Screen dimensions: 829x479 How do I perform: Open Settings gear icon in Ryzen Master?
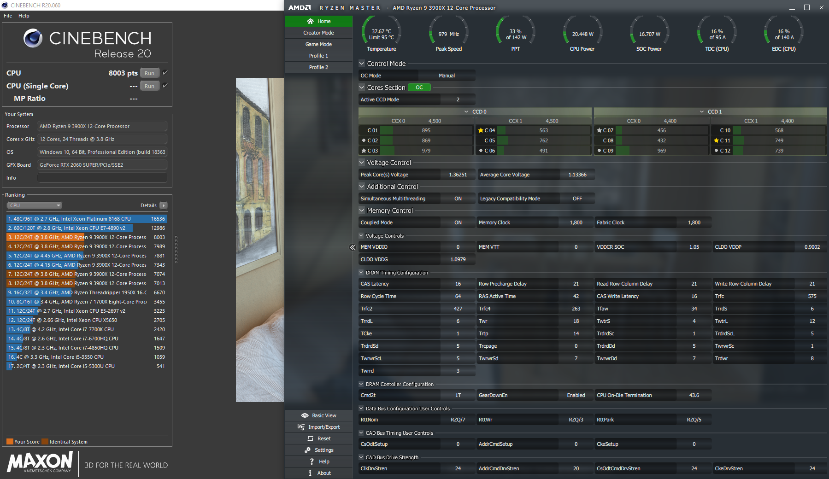pos(307,450)
